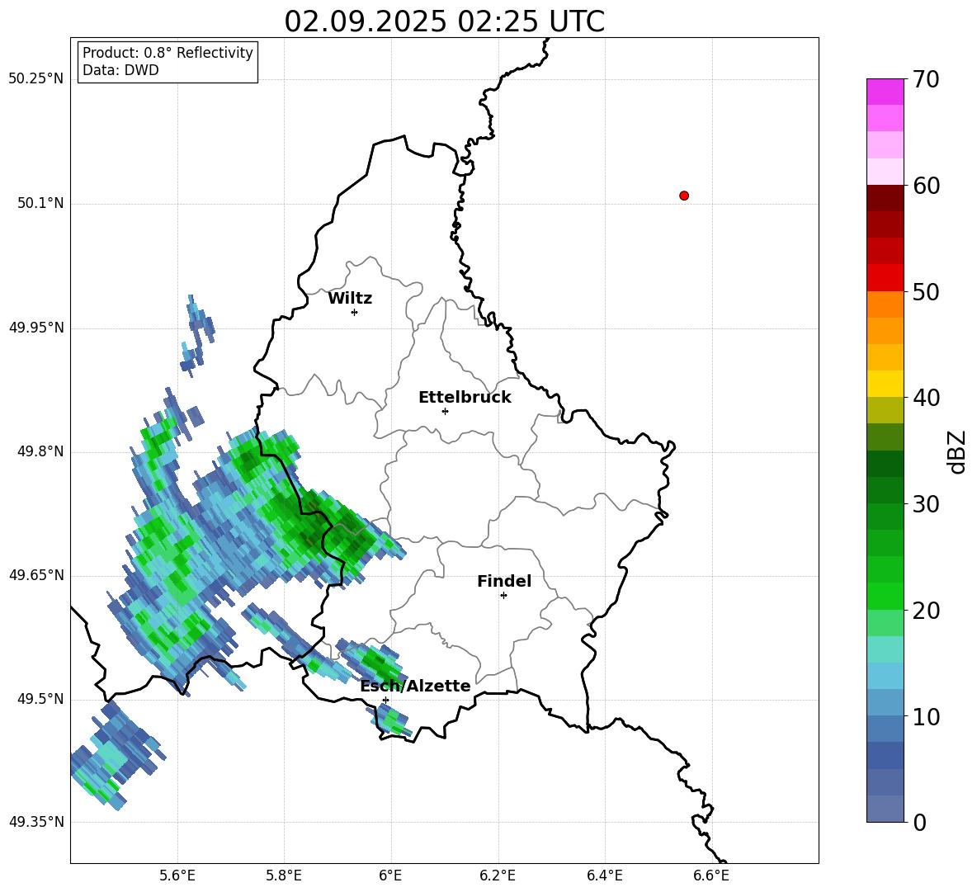Click the colorbar tick value 40
The height and width of the screenshot is (892, 977).
[x=926, y=398]
